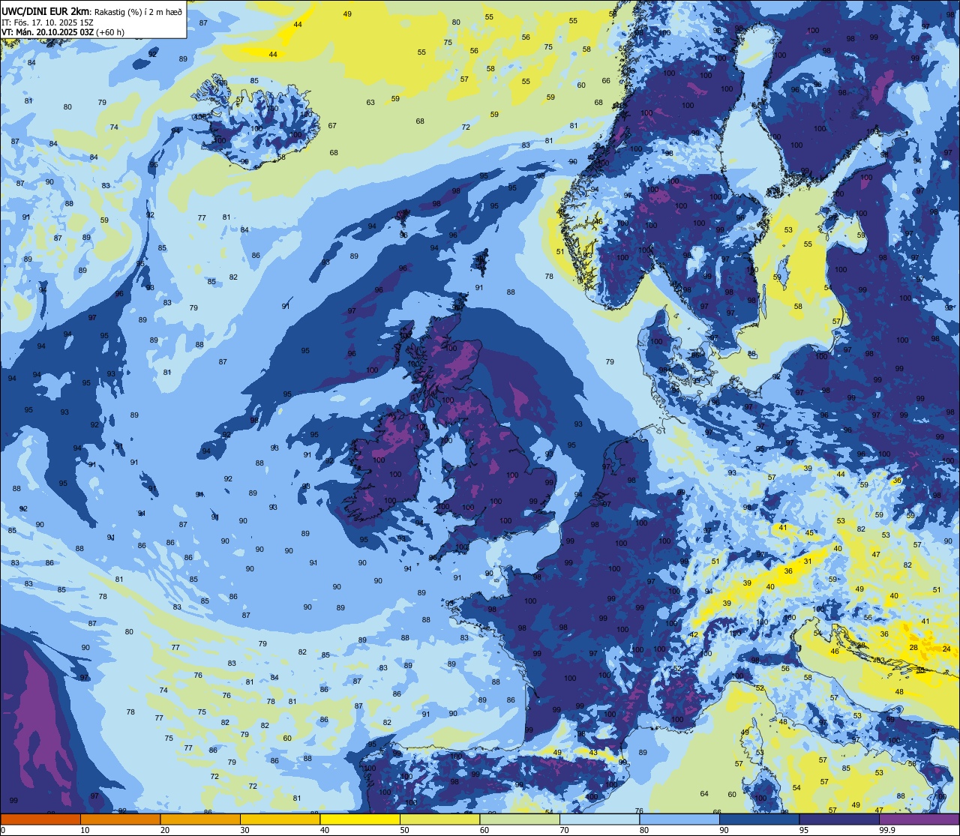Click the map humidity value "28"
The image size is (960, 836).
tap(913, 647)
